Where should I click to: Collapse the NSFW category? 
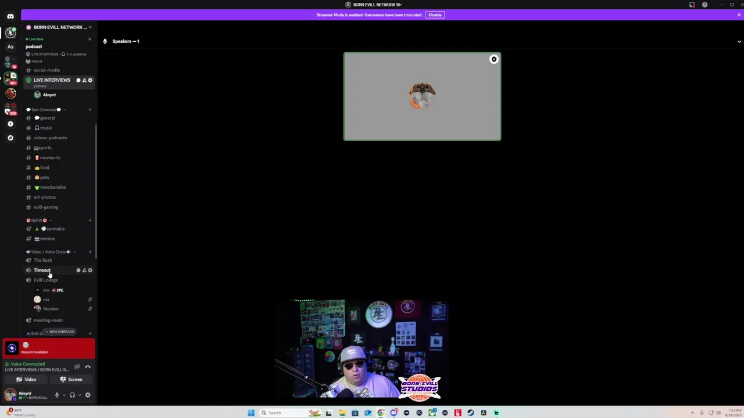[38, 220]
